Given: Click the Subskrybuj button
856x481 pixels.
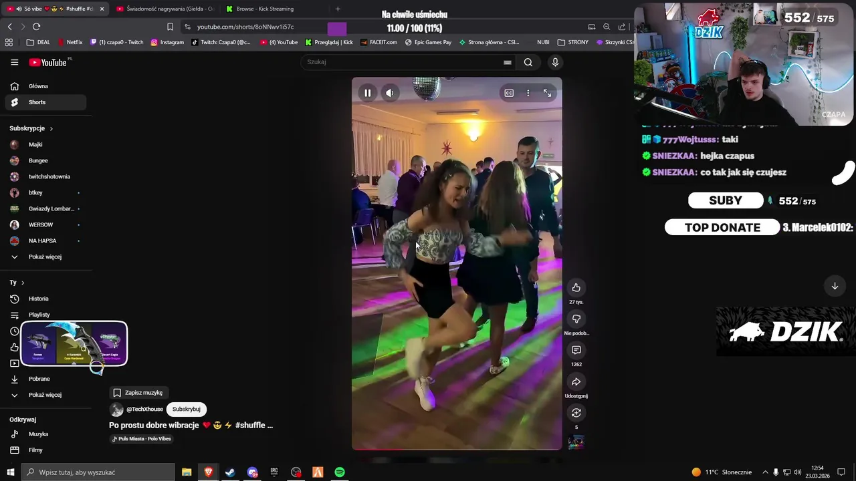Looking at the screenshot, I should (187, 409).
